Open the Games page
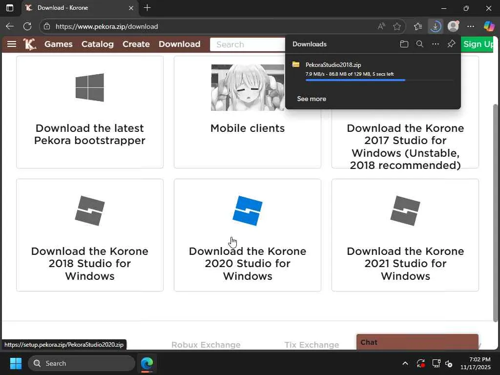 (59, 44)
